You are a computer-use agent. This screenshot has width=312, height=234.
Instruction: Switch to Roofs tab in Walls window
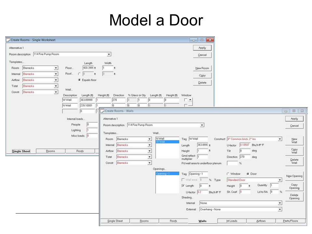coord(174,221)
